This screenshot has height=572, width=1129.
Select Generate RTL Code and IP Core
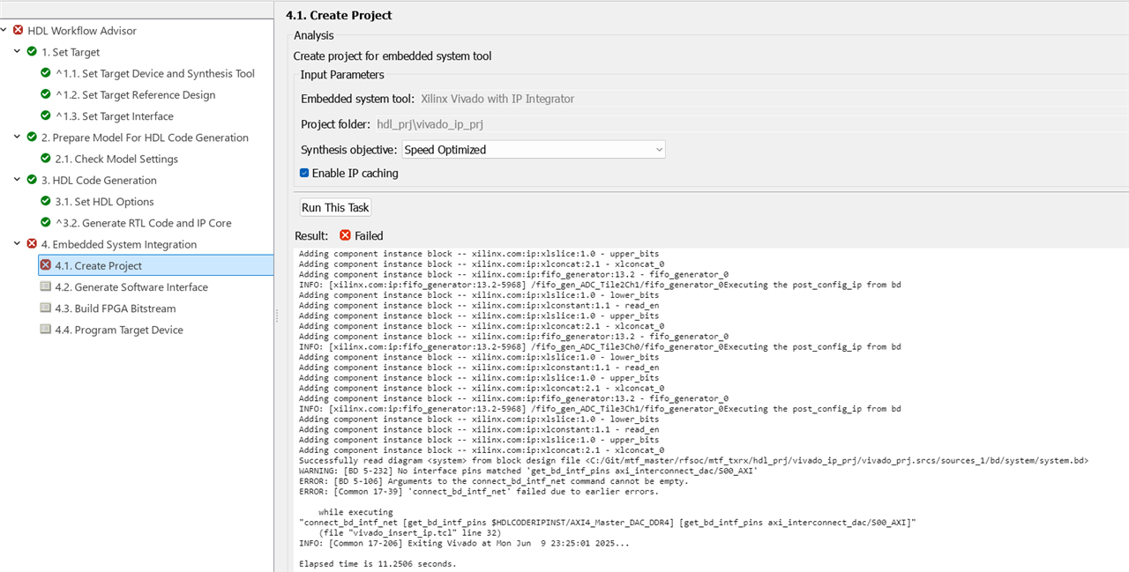point(144,223)
